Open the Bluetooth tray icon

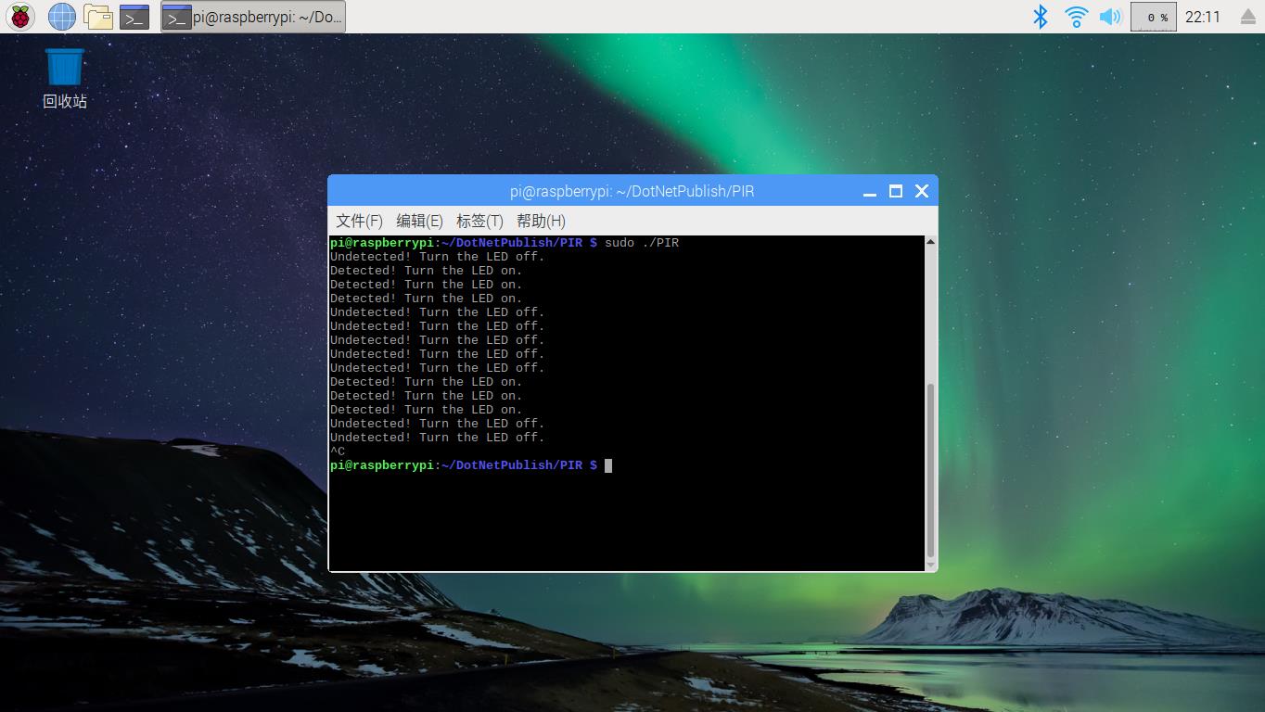(x=1041, y=16)
